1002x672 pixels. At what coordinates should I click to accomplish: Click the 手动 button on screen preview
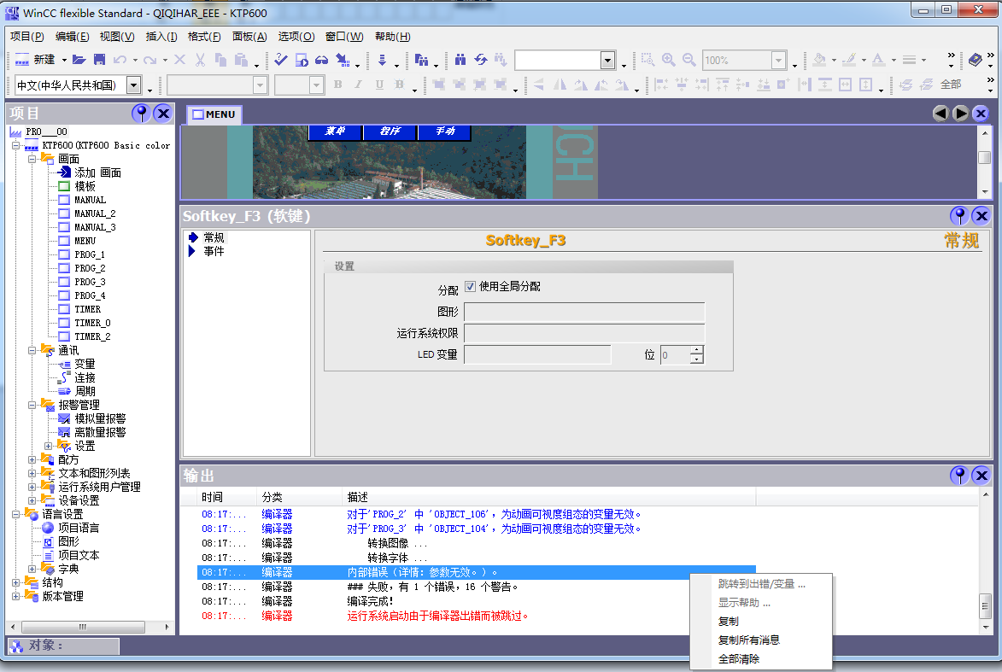click(445, 131)
